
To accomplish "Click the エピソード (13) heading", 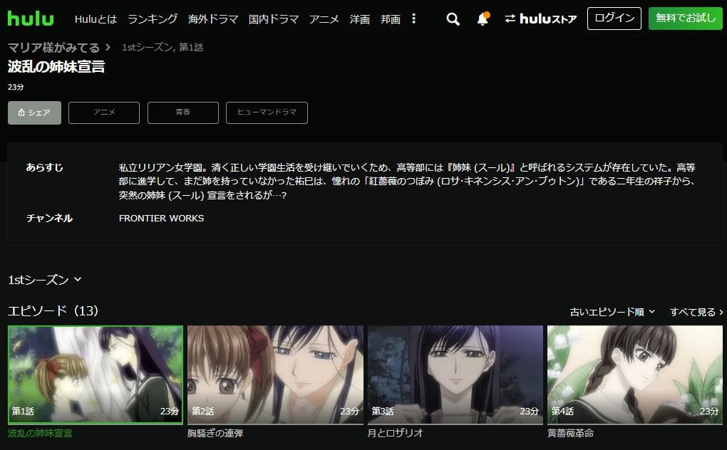I will coord(53,310).
